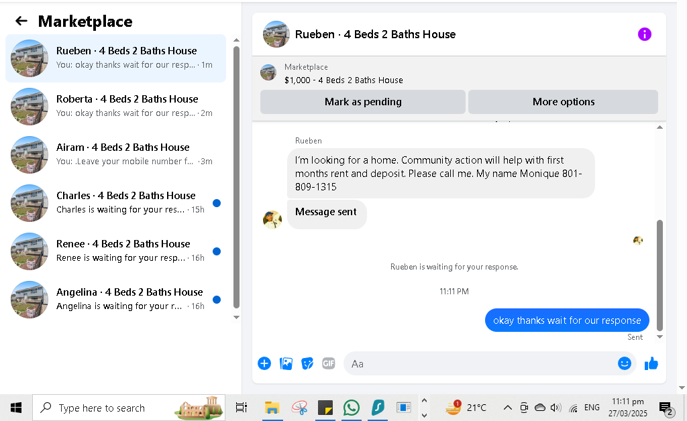
Task: Click seen-receipt avatar below Message sent
Action: click(638, 240)
